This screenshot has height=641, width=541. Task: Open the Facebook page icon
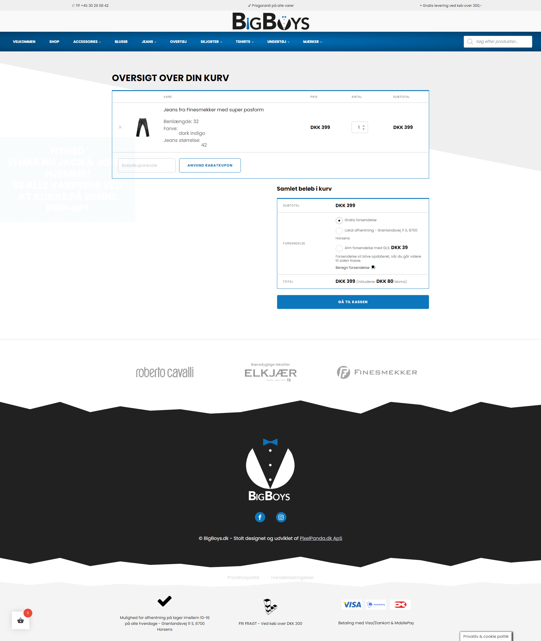[x=260, y=517]
